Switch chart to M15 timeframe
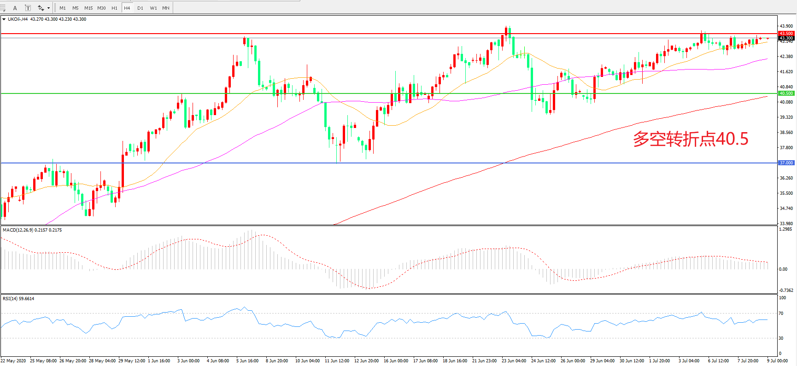Image resolution: width=797 pixels, height=366 pixels. point(88,8)
